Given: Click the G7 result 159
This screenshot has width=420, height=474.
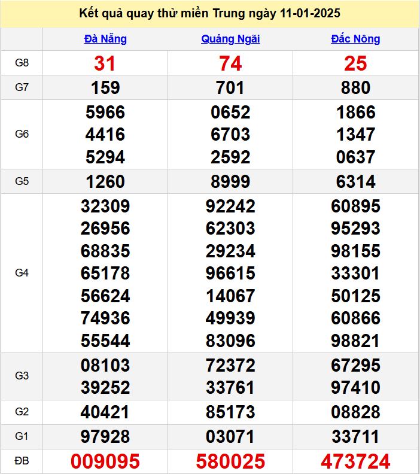Looking at the screenshot, I should click(105, 88).
